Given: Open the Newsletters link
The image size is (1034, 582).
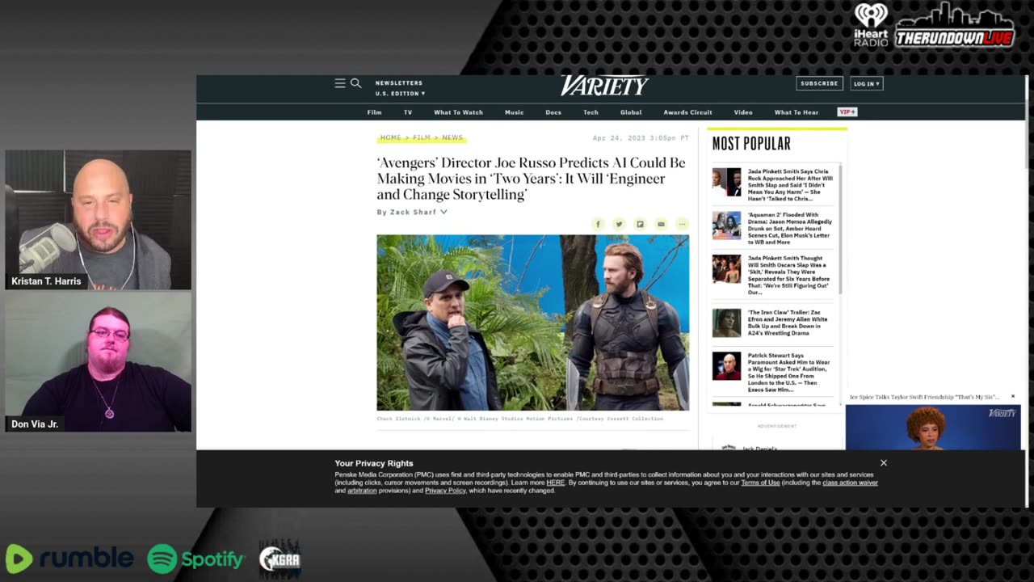Looking at the screenshot, I should [x=399, y=82].
